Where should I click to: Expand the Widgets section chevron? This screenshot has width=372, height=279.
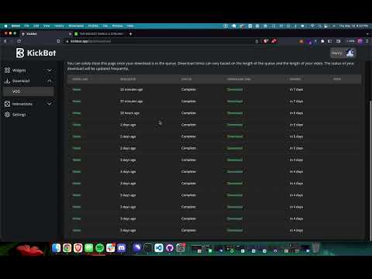click(50, 71)
